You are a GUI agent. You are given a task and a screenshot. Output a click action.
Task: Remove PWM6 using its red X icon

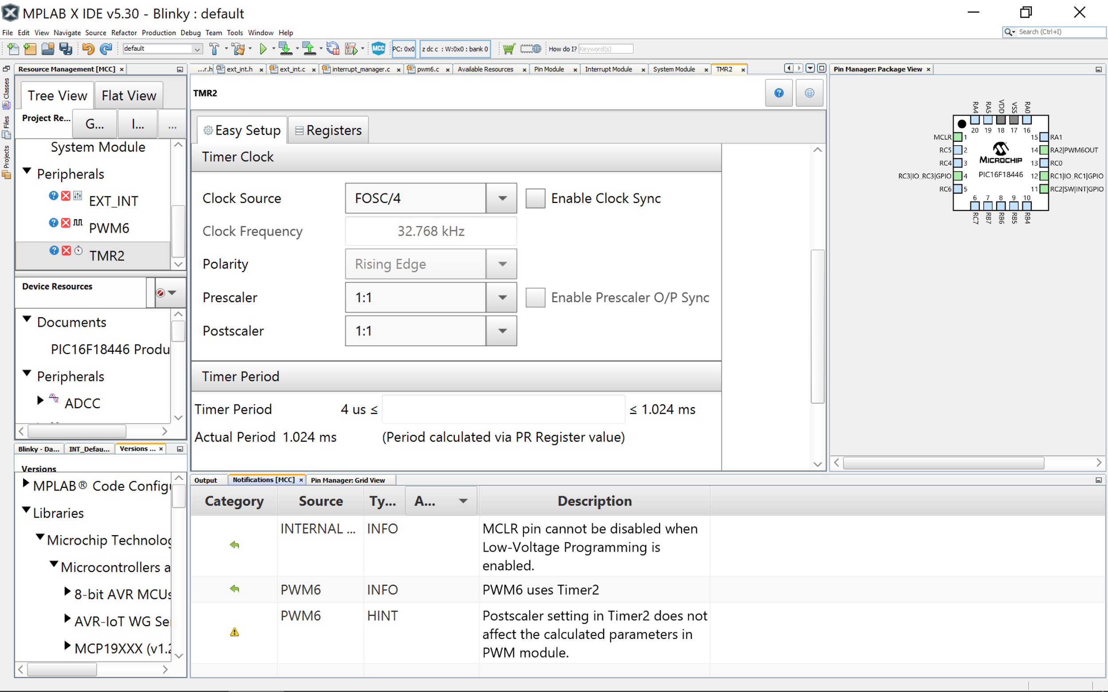point(66,223)
